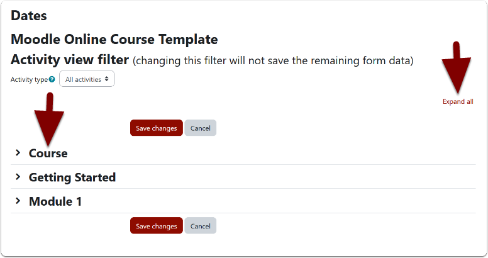Select the Getting Started heading
The width and height of the screenshot is (488, 258).
[72, 177]
